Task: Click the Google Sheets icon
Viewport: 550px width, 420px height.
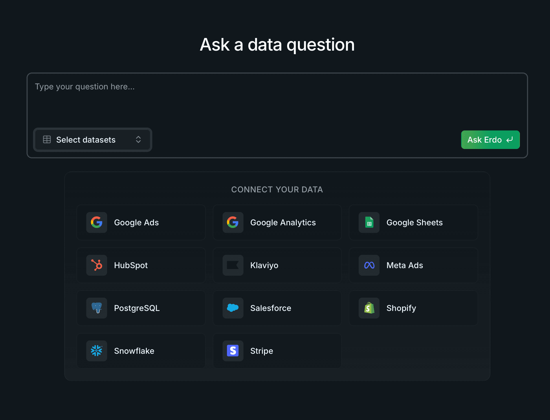Action: click(x=368, y=222)
